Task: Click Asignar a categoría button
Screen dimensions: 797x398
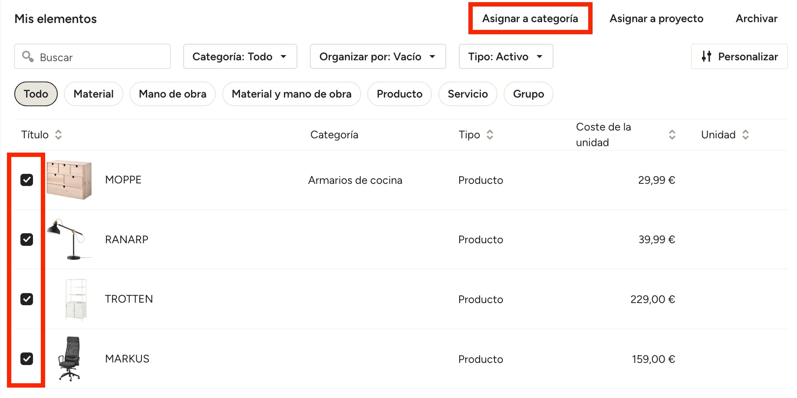Action: pos(530,19)
